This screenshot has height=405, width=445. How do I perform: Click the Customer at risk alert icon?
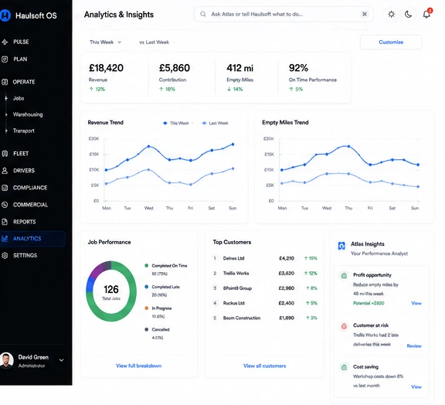(344, 326)
